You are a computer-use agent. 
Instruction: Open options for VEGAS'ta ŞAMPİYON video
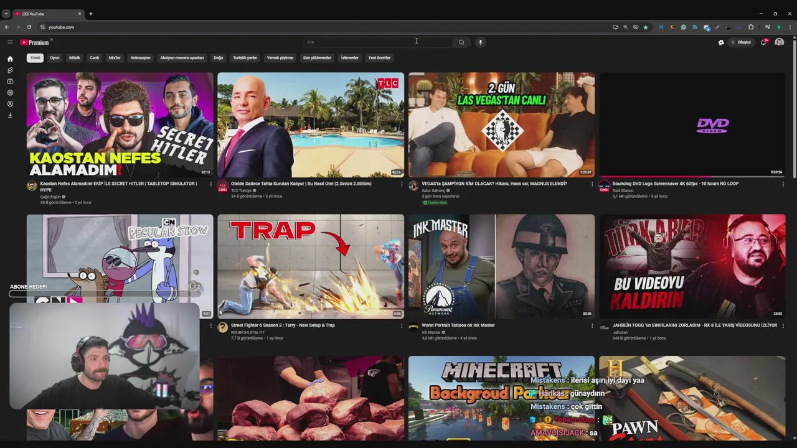(592, 184)
